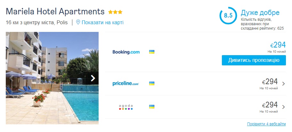The height and width of the screenshot is (132, 292).
Task: Select the €294 Booking.com price
Action: click(x=278, y=45)
